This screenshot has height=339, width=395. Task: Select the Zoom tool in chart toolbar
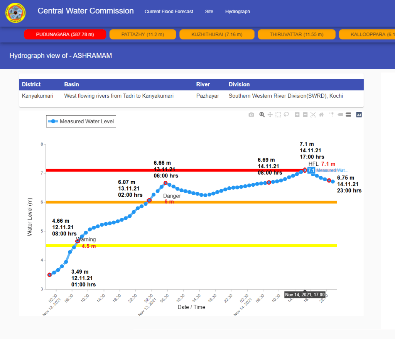[x=262, y=115]
